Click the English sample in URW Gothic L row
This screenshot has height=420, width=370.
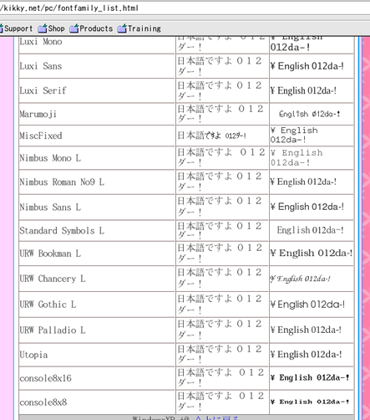[307, 305]
